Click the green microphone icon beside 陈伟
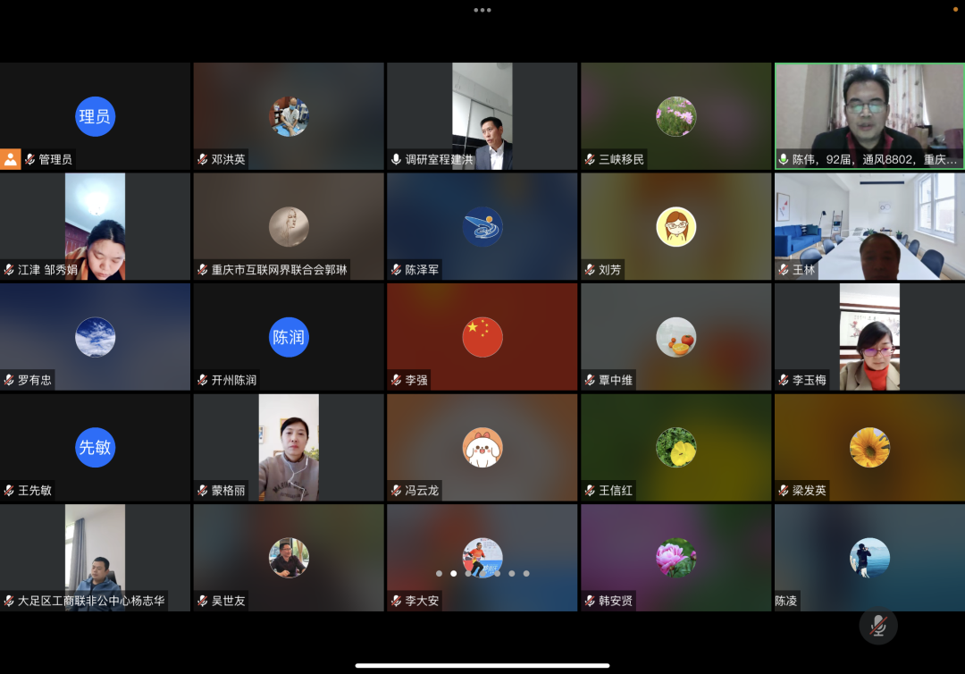This screenshot has width=965, height=674. tap(784, 159)
